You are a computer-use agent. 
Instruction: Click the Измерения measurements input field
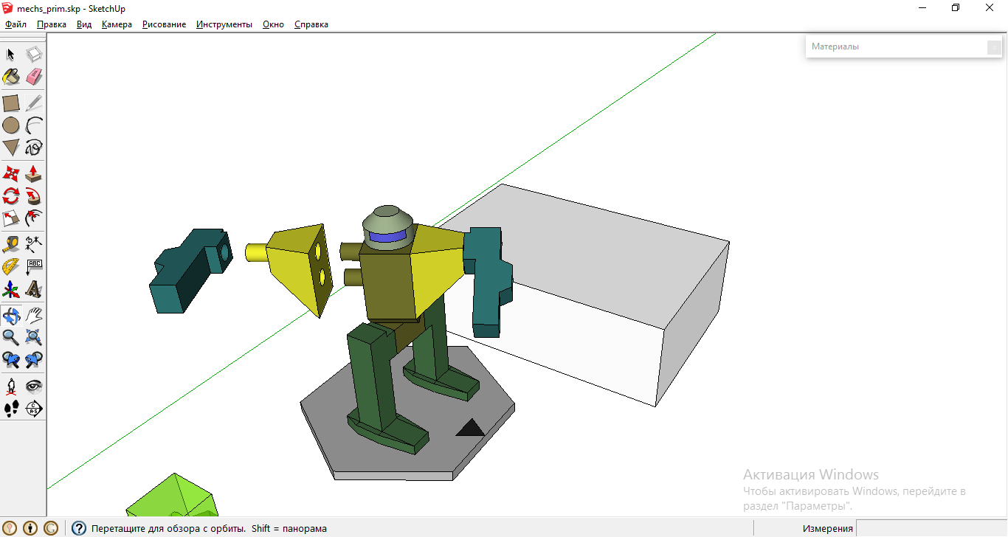931,528
